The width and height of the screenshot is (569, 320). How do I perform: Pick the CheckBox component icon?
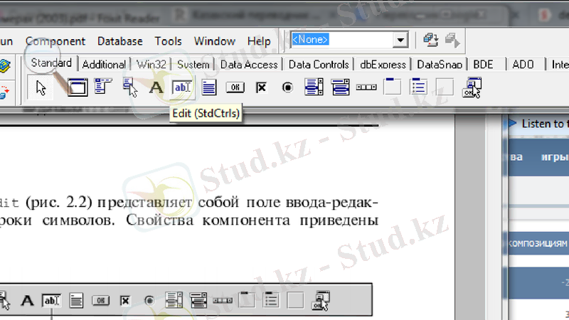pyautogui.click(x=261, y=87)
